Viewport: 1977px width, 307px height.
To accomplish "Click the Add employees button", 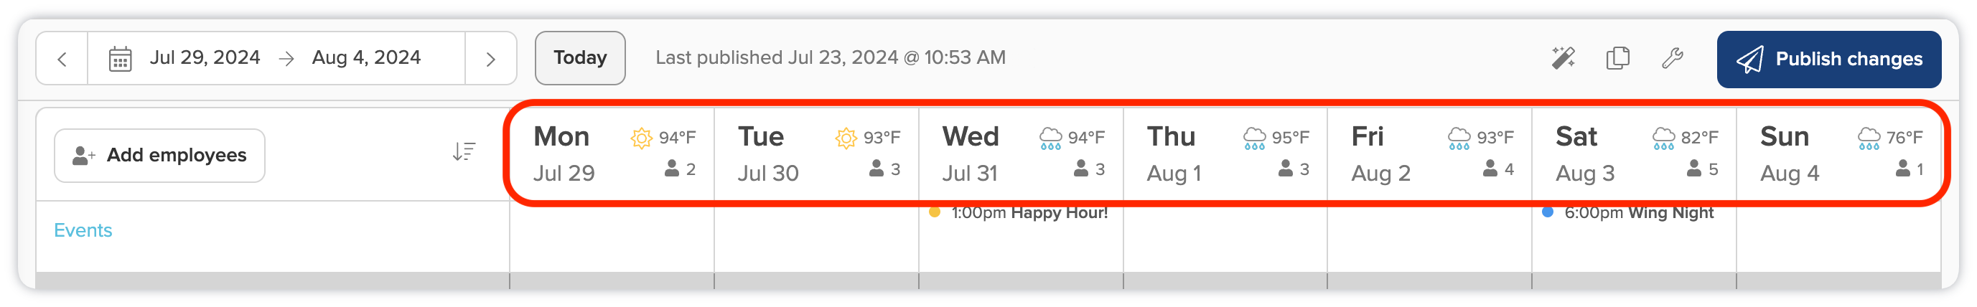I will coord(159,155).
